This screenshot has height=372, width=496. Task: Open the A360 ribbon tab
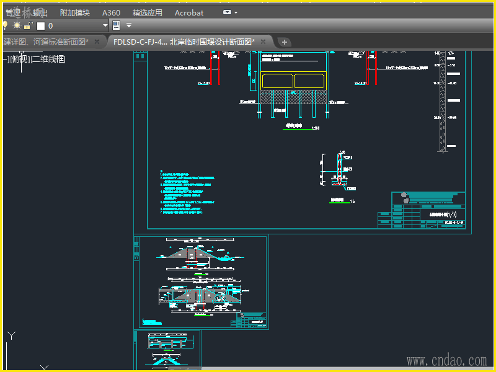click(111, 12)
